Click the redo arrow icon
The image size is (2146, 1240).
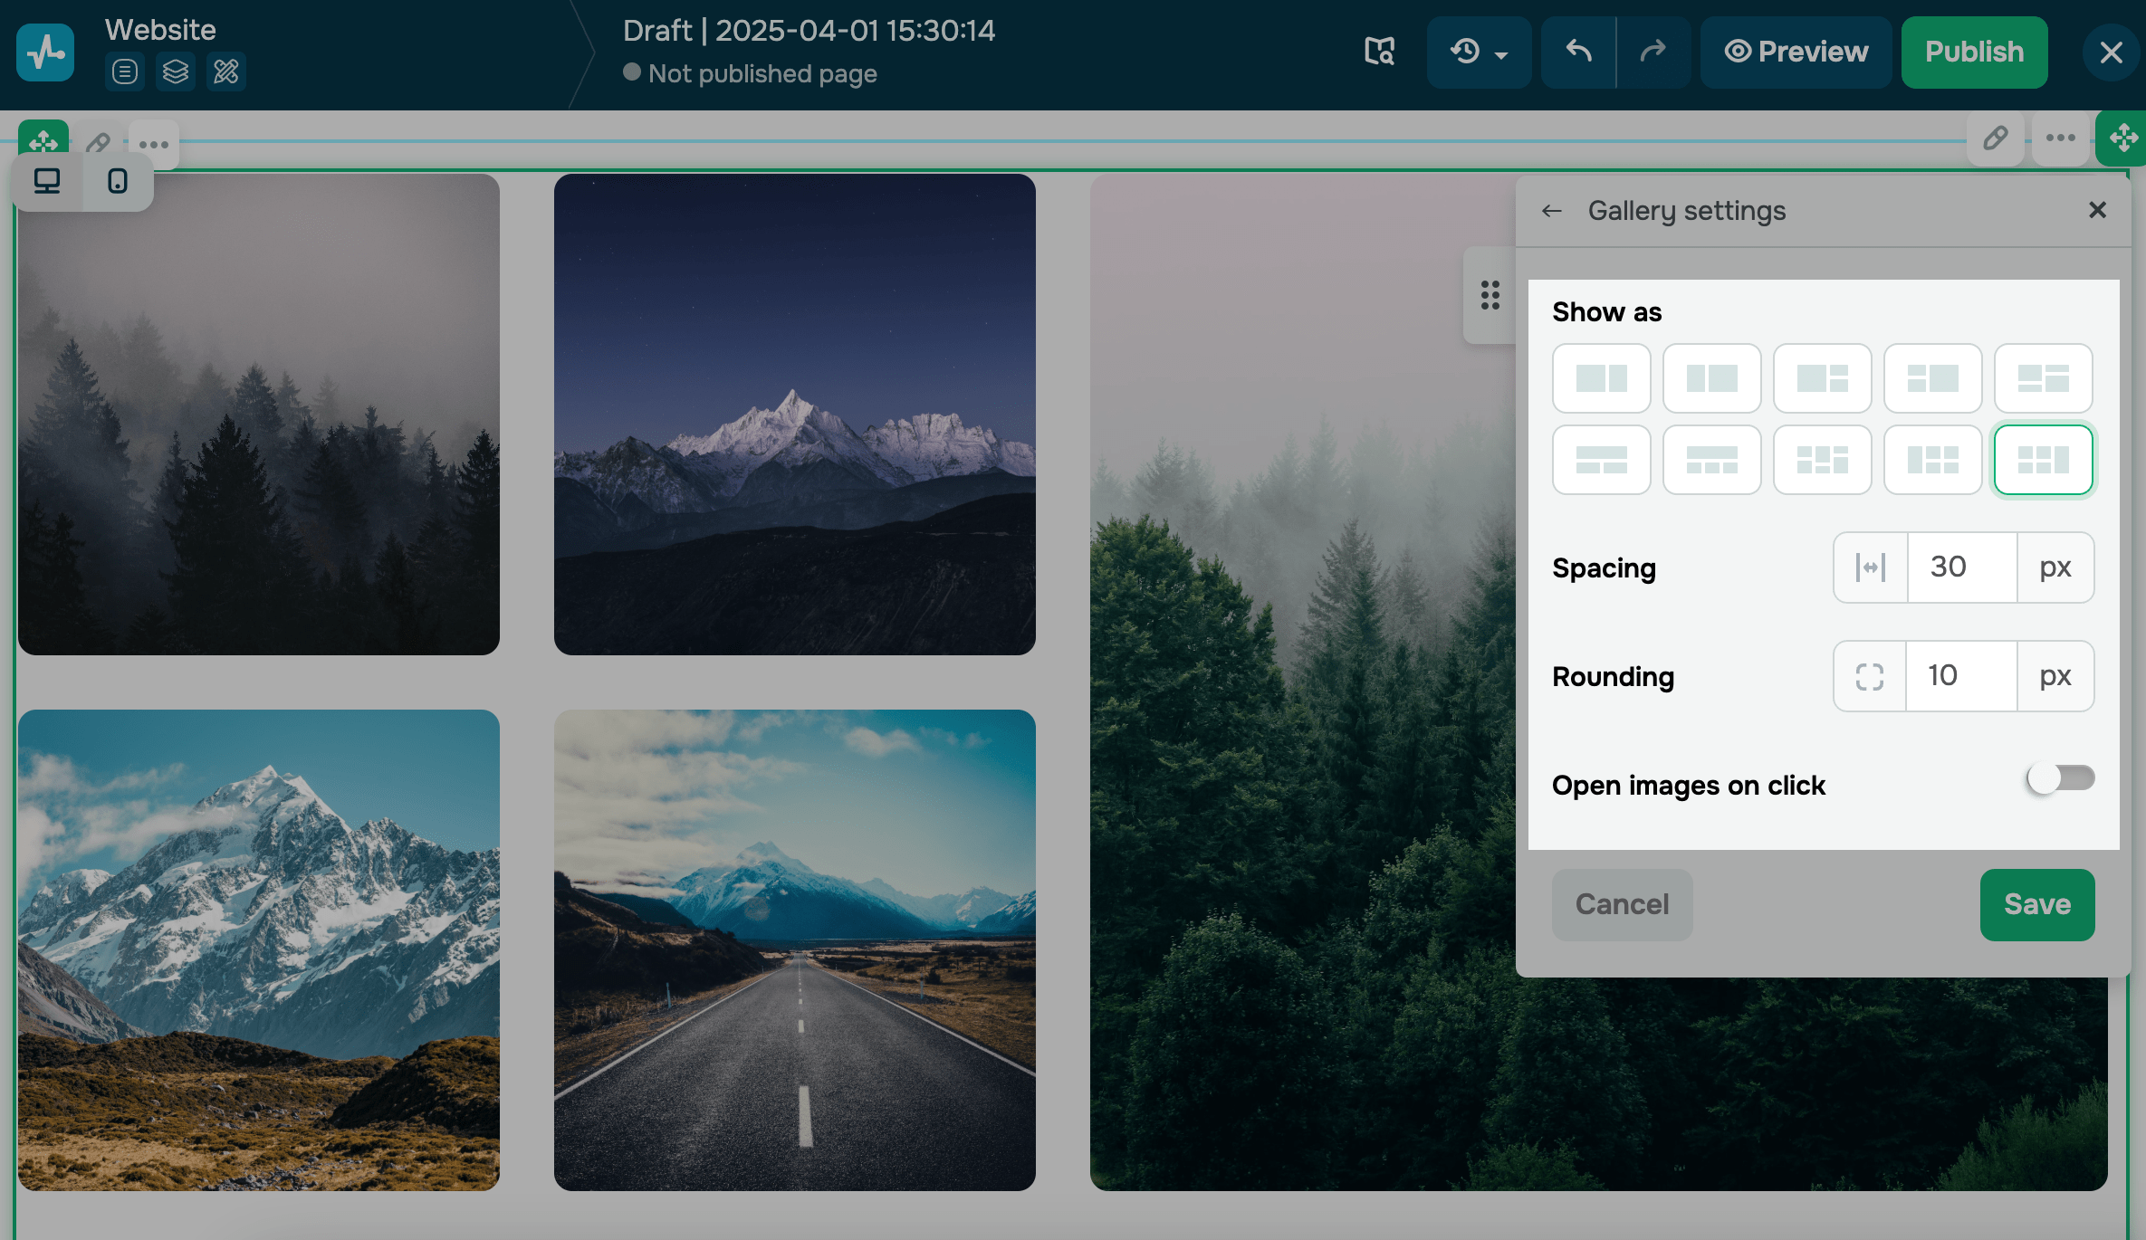pyautogui.click(x=1653, y=52)
